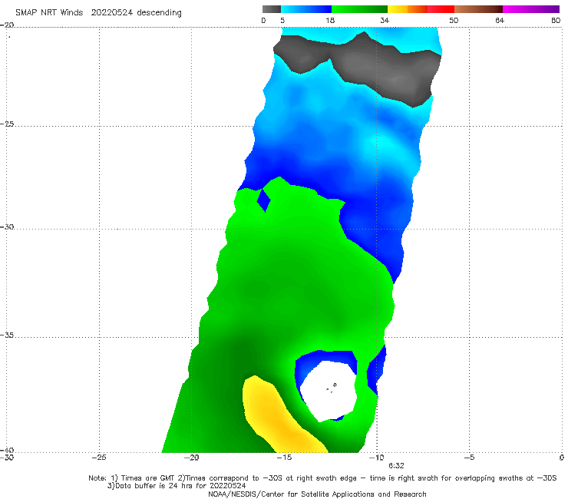Click the small blue diamond inside the green area
568x499 pixels.
coord(264,200)
